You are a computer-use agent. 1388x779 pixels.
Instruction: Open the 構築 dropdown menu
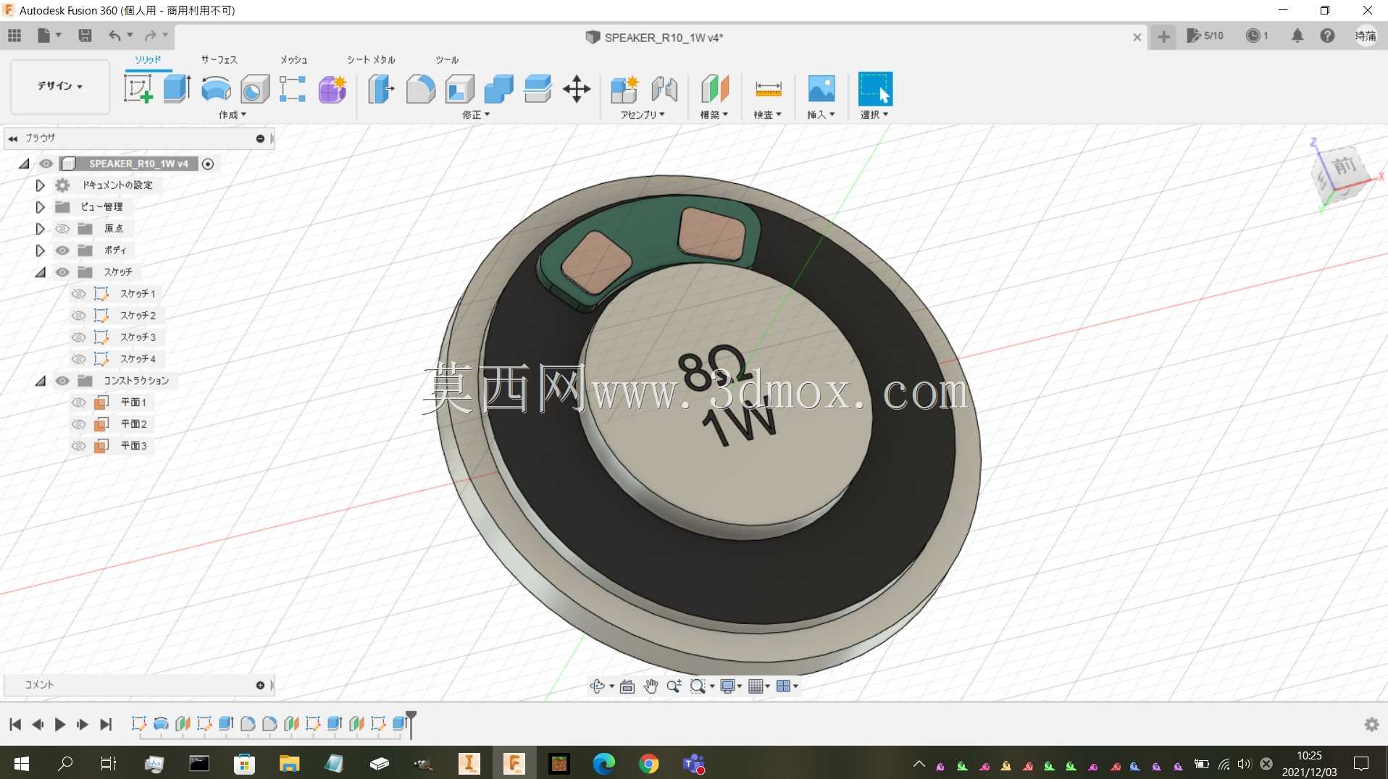pyautogui.click(x=714, y=114)
